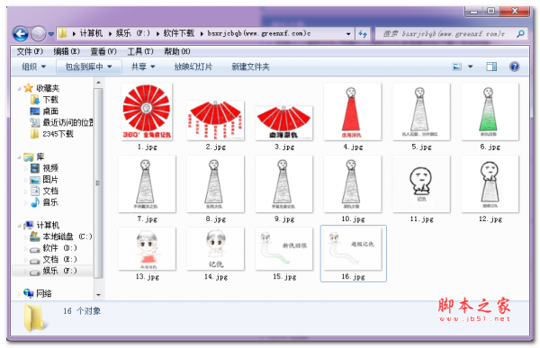
Task: Click 软件下载 in the address breadcrumb
Action: coord(179,33)
